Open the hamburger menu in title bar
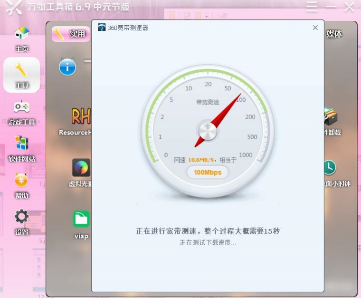 coord(312,7)
